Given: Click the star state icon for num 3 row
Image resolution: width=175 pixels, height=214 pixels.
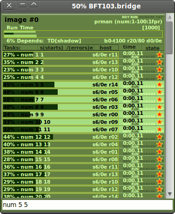Looking at the screenshot, I should (x=160, y=70).
